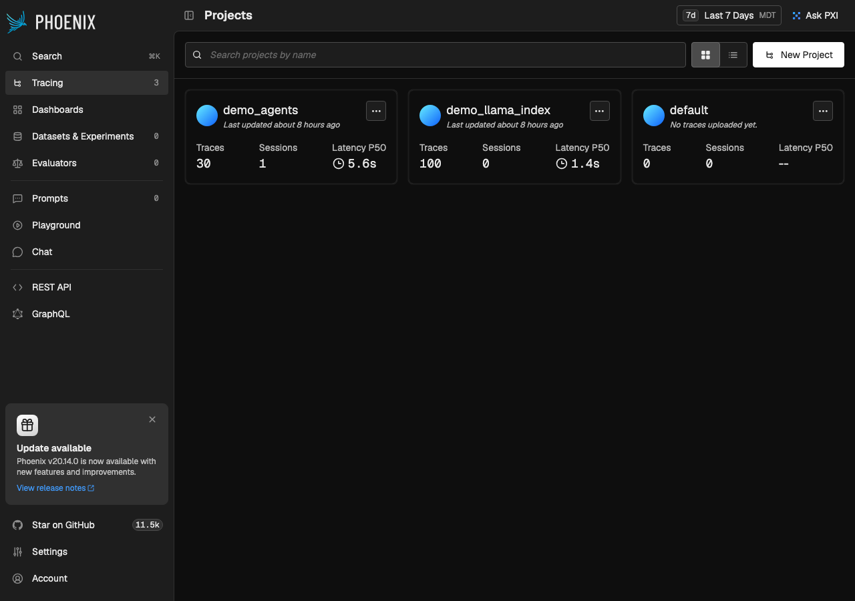Click the 11.5k GitHub stars badge
Image resolution: width=855 pixels, height=601 pixels.
click(148, 525)
